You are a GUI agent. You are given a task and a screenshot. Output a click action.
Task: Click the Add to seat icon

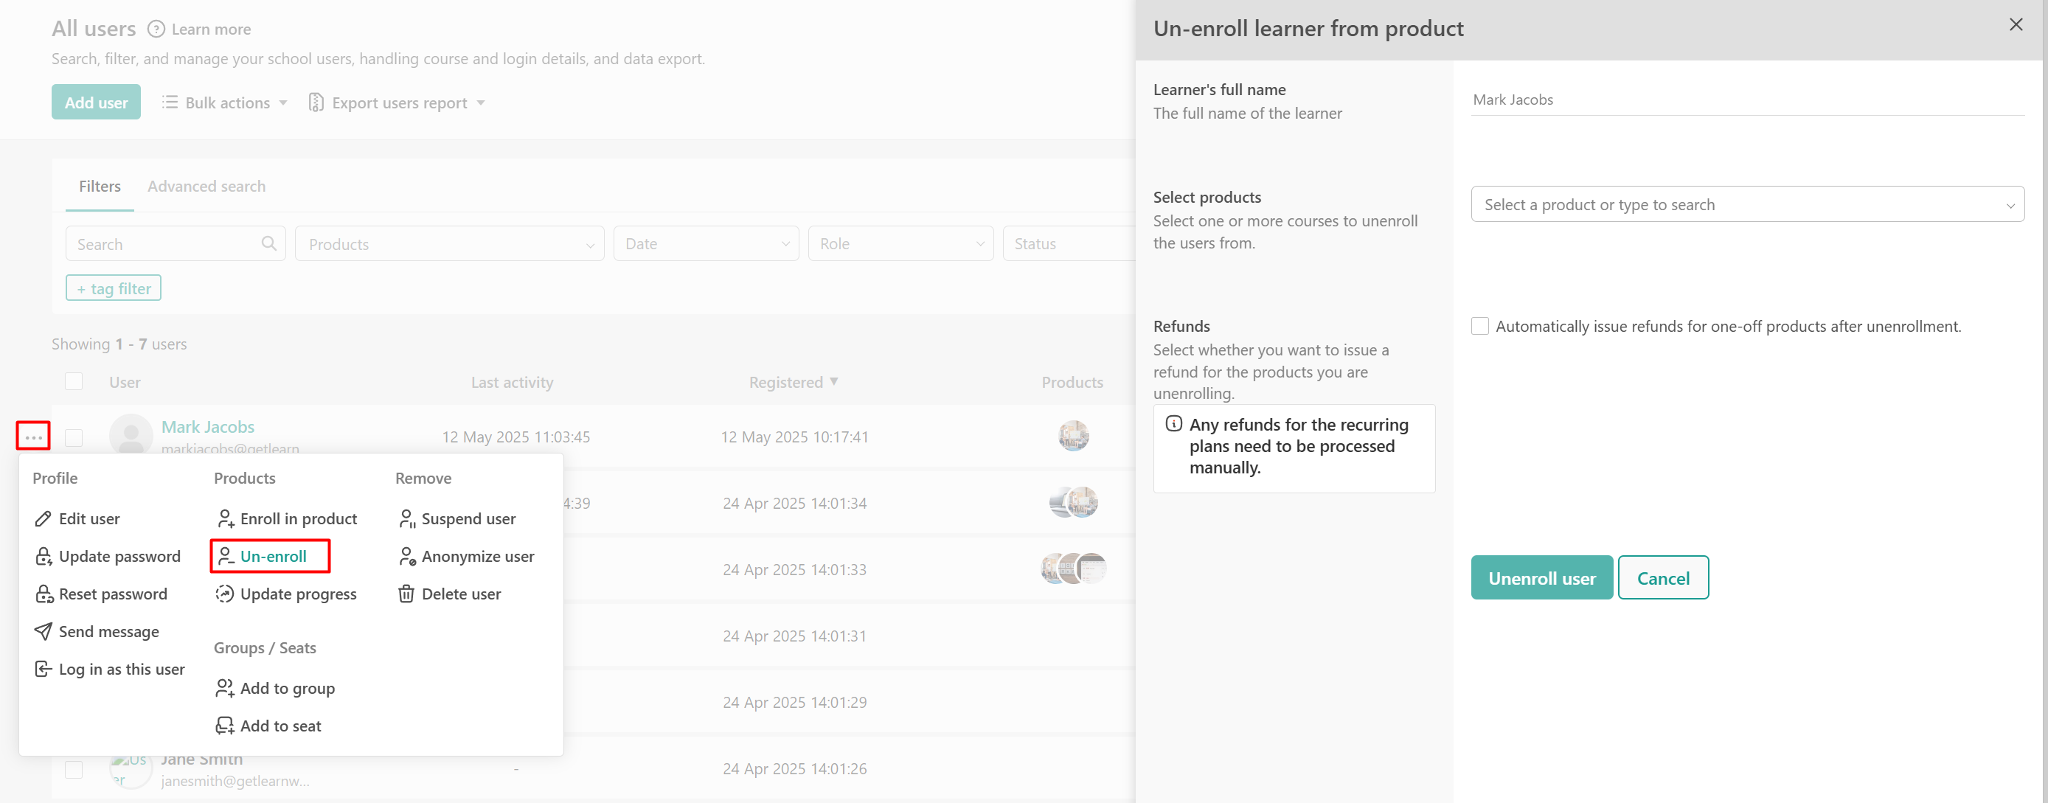(225, 725)
